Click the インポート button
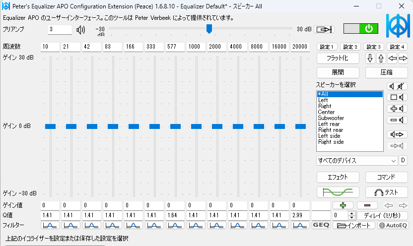Image resolution: width=413 pixels, height=246 pixels. tap(354, 225)
